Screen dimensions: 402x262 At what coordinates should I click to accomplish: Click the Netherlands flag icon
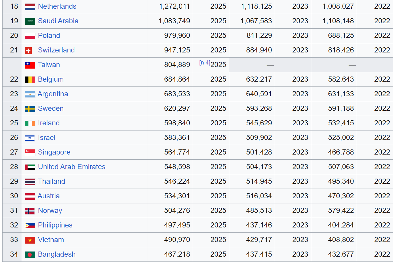click(x=30, y=7)
